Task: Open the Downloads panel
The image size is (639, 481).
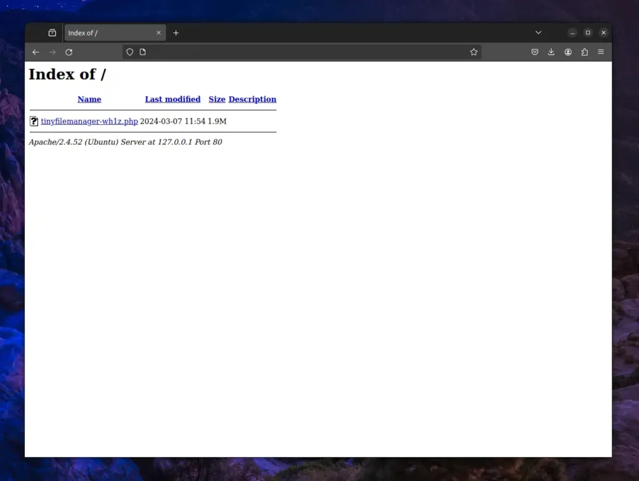Action: (x=552, y=52)
